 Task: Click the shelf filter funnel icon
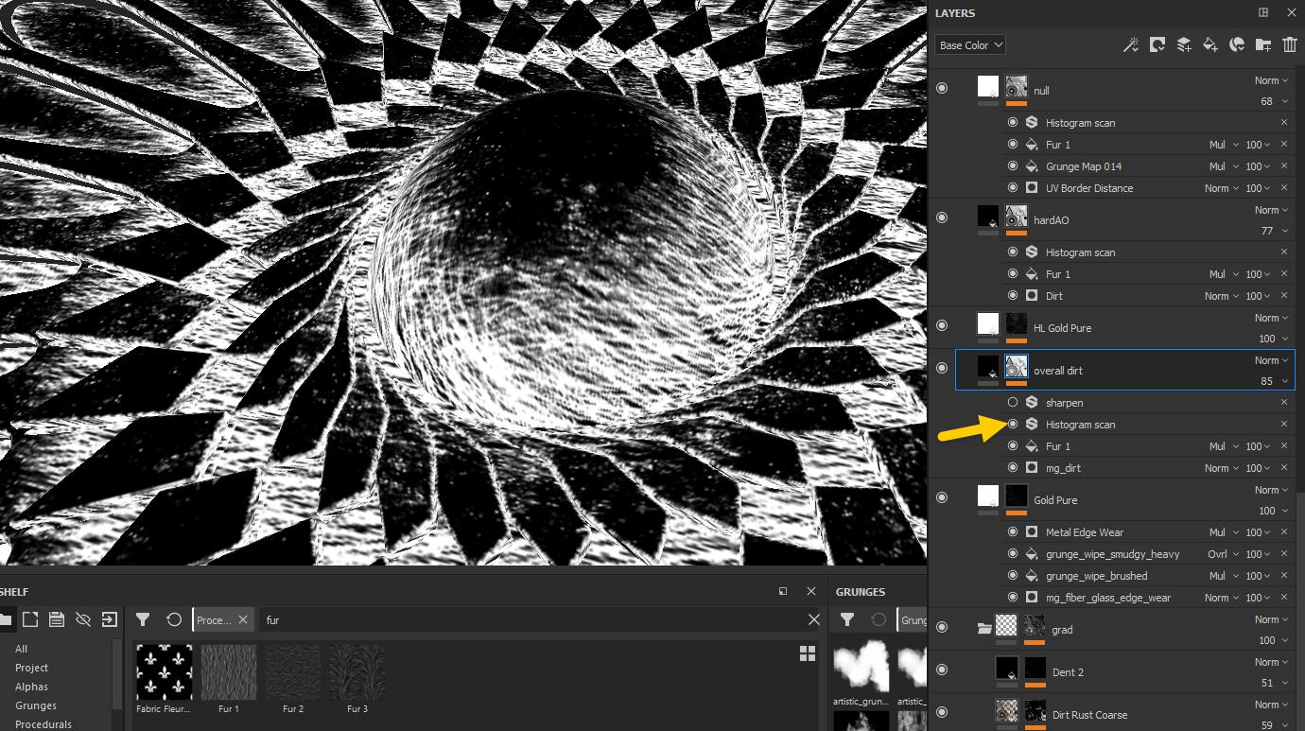(143, 619)
